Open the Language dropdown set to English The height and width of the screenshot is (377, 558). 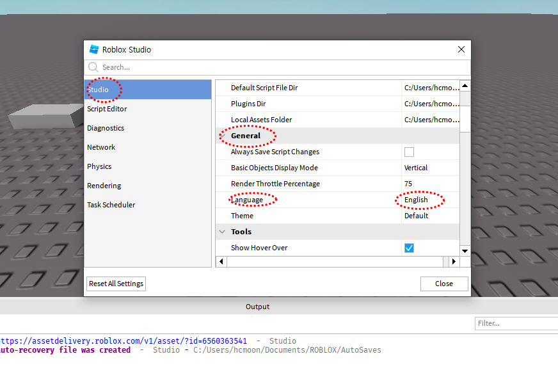click(x=430, y=200)
